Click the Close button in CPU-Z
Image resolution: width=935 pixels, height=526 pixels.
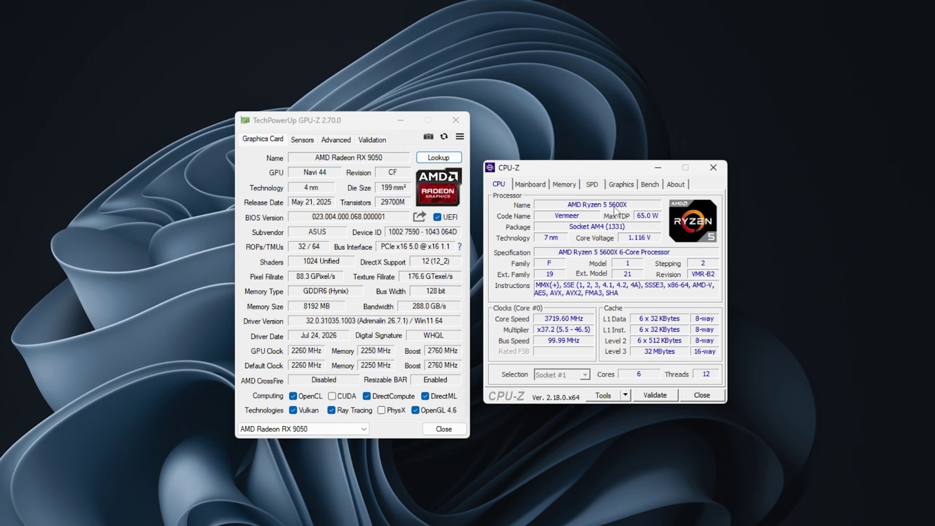click(702, 395)
